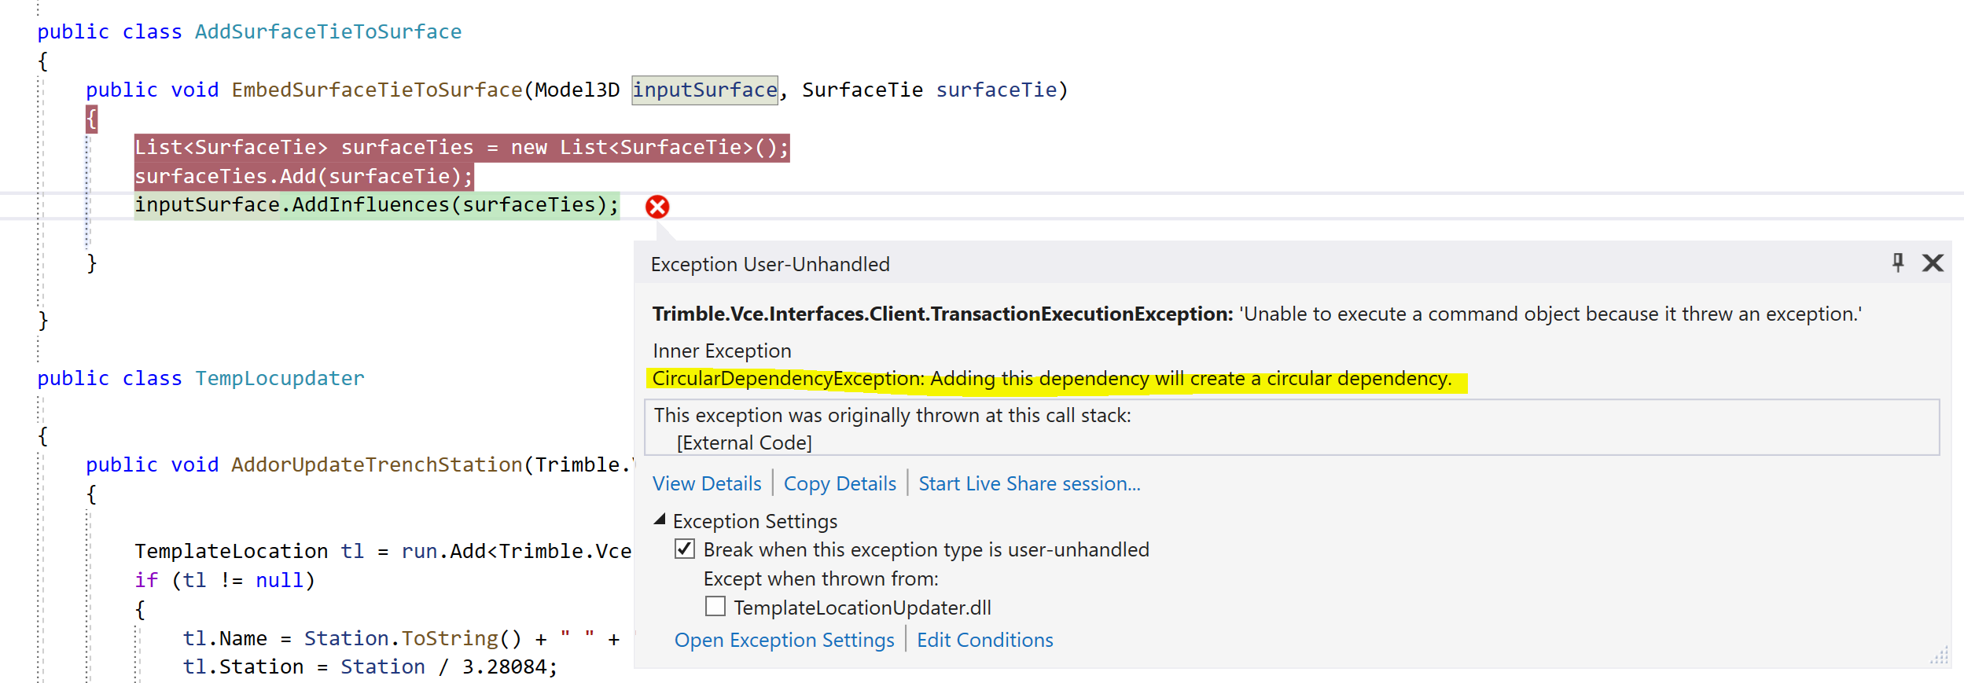Click the red exception error icon
1964x683 pixels.
tap(657, 207)
